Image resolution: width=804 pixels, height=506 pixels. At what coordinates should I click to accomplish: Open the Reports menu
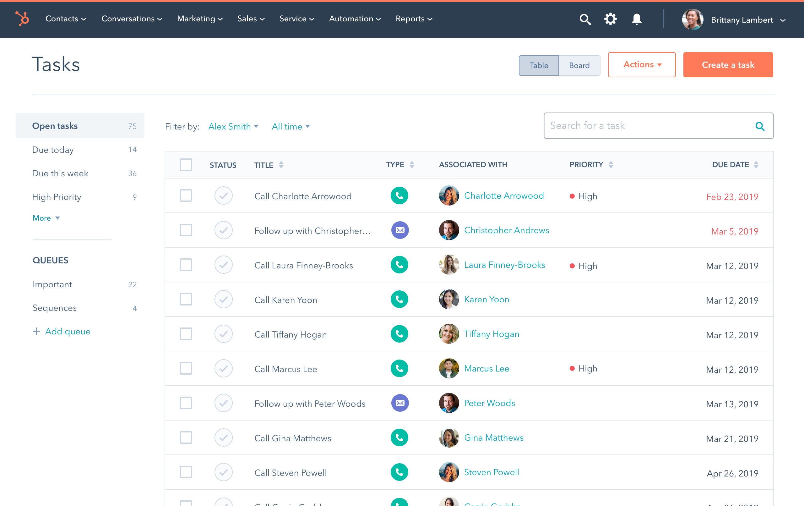click(414, 19)
